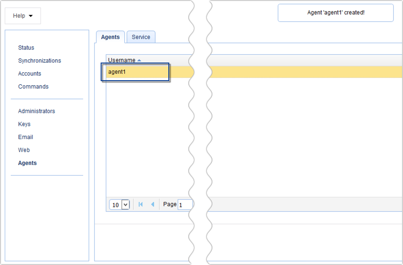Navigate to Synchronizations in the sidebar
The height and width of the screenshot is (265, 403).
[39, 61]
